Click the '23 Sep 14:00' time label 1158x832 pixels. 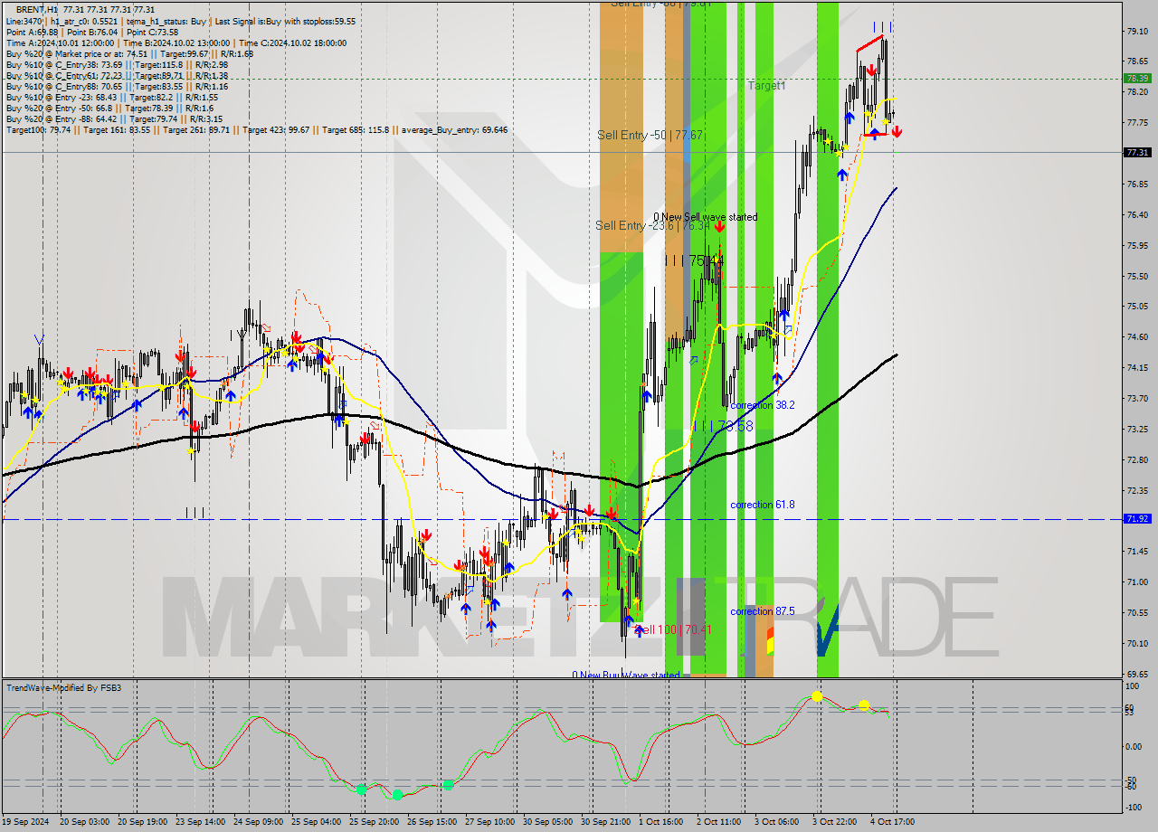point(198,822)
